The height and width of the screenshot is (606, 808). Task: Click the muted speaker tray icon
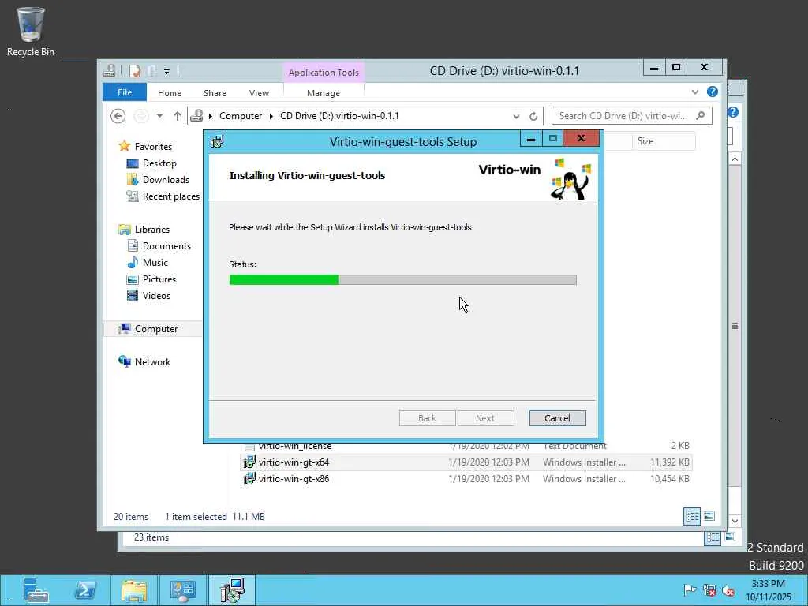[x=728, y=590]
